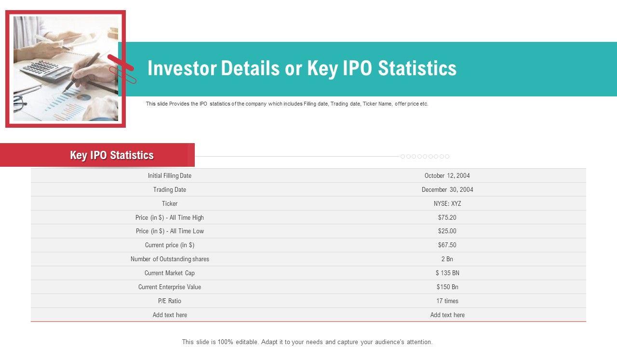Image resolution: width=617 pixels, height=347 pixels.
Task: Select the slide description subtitle text
Action: tap(287, 104)
